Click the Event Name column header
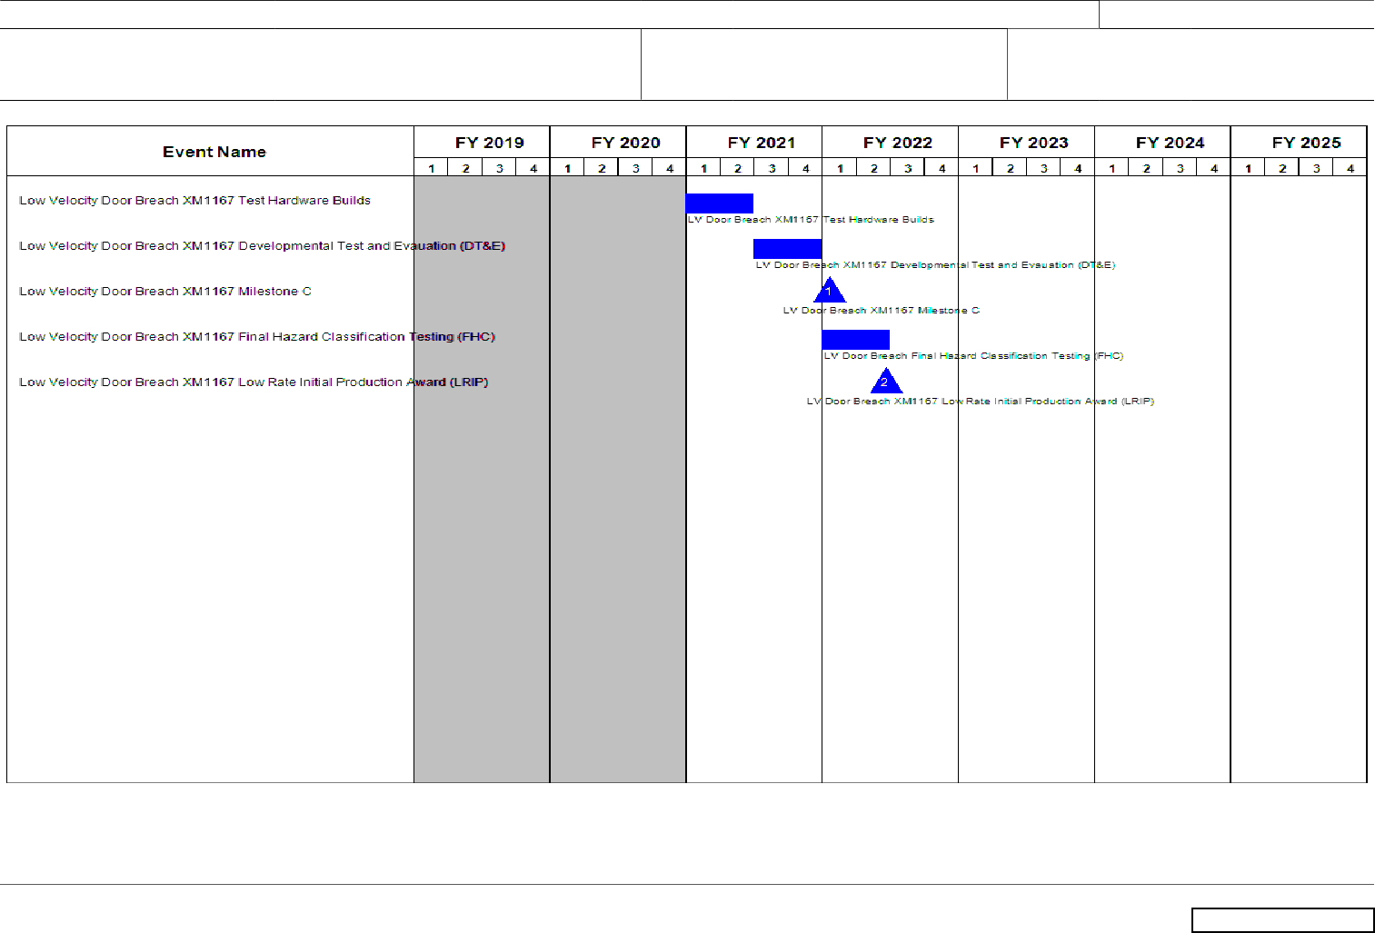 point(214,152)
